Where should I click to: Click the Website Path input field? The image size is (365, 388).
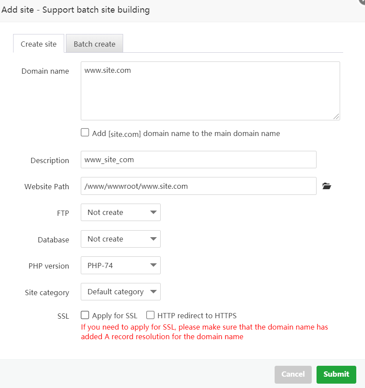coord(198,186)
